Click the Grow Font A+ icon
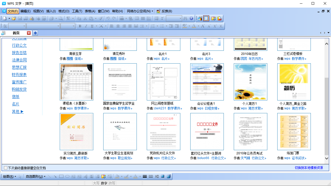 (203, 26)
